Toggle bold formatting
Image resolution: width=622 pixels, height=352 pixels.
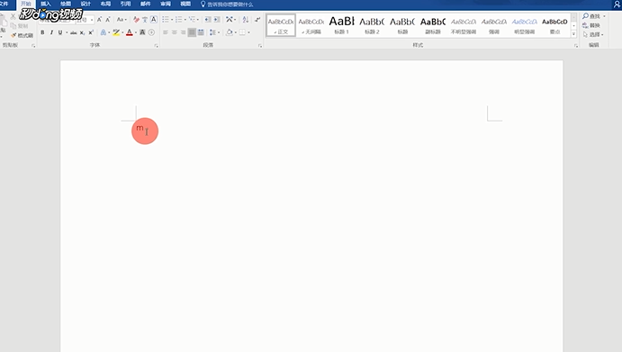42,32
